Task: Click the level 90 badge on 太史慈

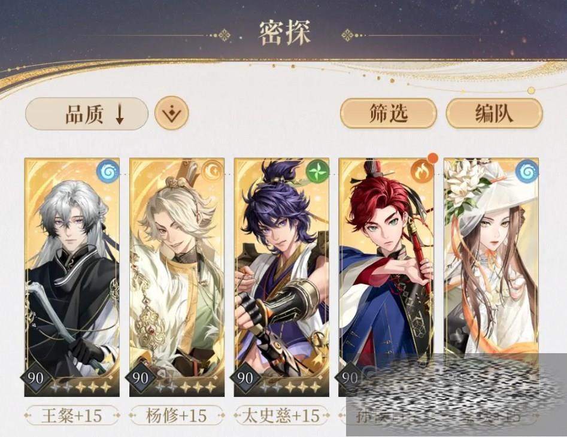Action: pyautogui.click(x=245, y=378)
